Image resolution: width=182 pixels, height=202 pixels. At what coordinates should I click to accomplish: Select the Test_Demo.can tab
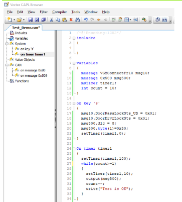tap(26, 28)
